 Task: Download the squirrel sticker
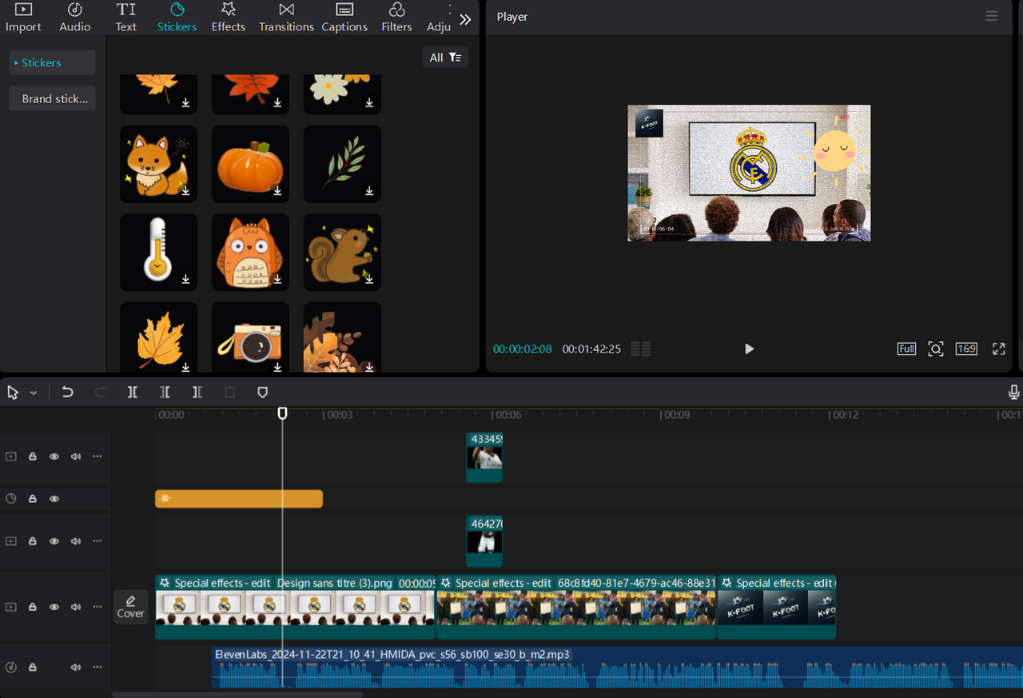(x=370, y=279)
